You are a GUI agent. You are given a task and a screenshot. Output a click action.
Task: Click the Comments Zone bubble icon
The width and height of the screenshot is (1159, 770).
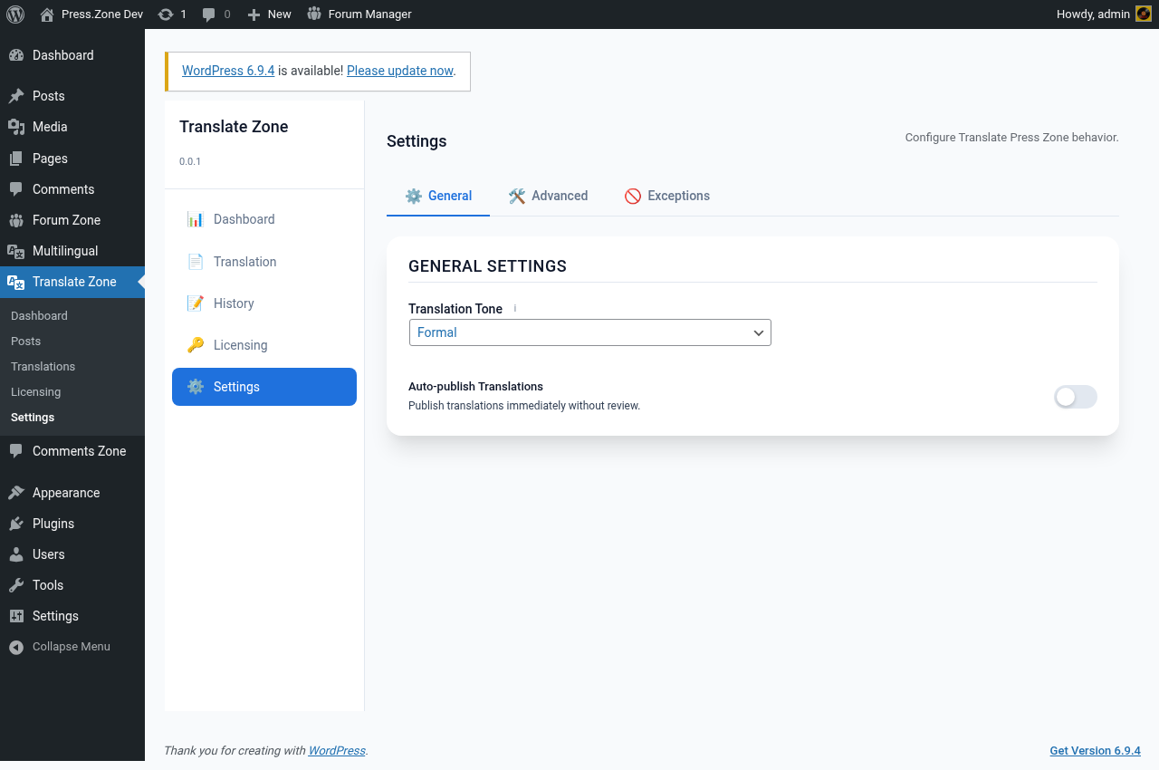(x=16, y=451)
